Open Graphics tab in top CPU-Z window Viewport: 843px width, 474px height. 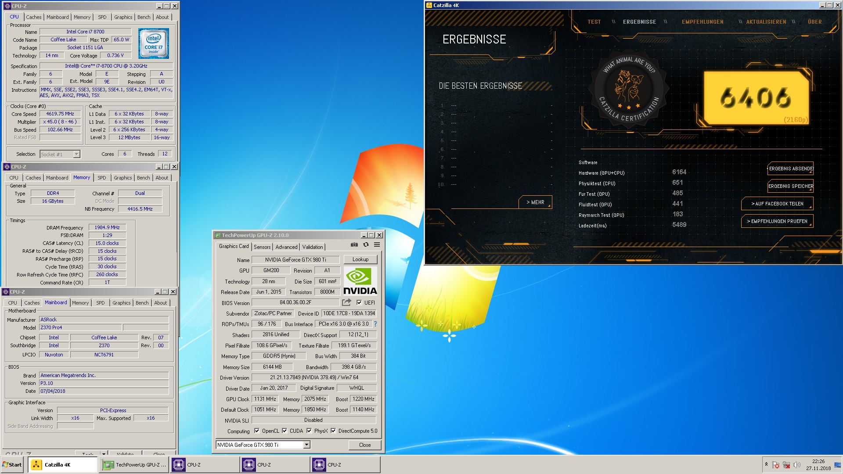click(x=123, y=17)
